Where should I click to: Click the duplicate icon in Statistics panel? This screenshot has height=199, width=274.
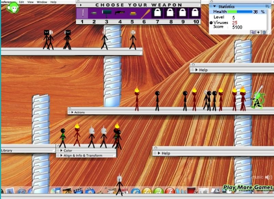coord(252,32)
